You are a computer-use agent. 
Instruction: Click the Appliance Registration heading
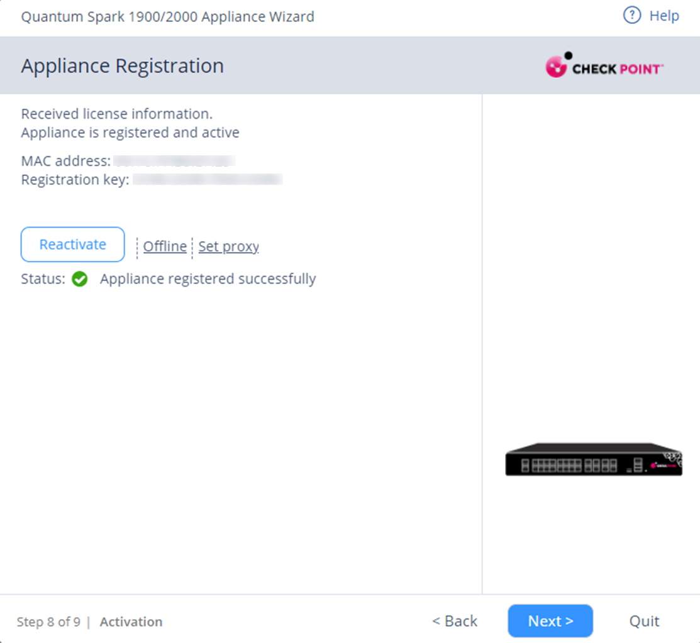(123, 66)
